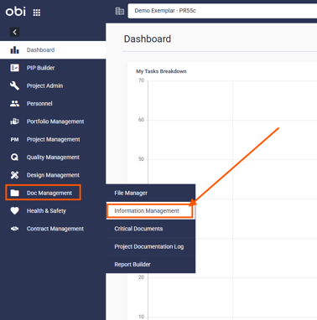Open the Health & Safety label
317x320 pixels.
click(x=46, y=211)
